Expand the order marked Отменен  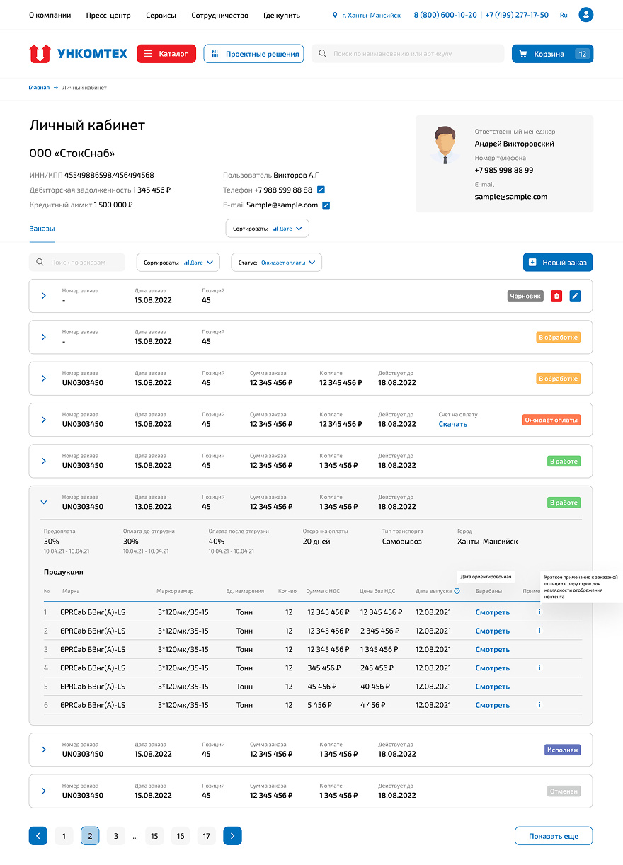point(43,791)
